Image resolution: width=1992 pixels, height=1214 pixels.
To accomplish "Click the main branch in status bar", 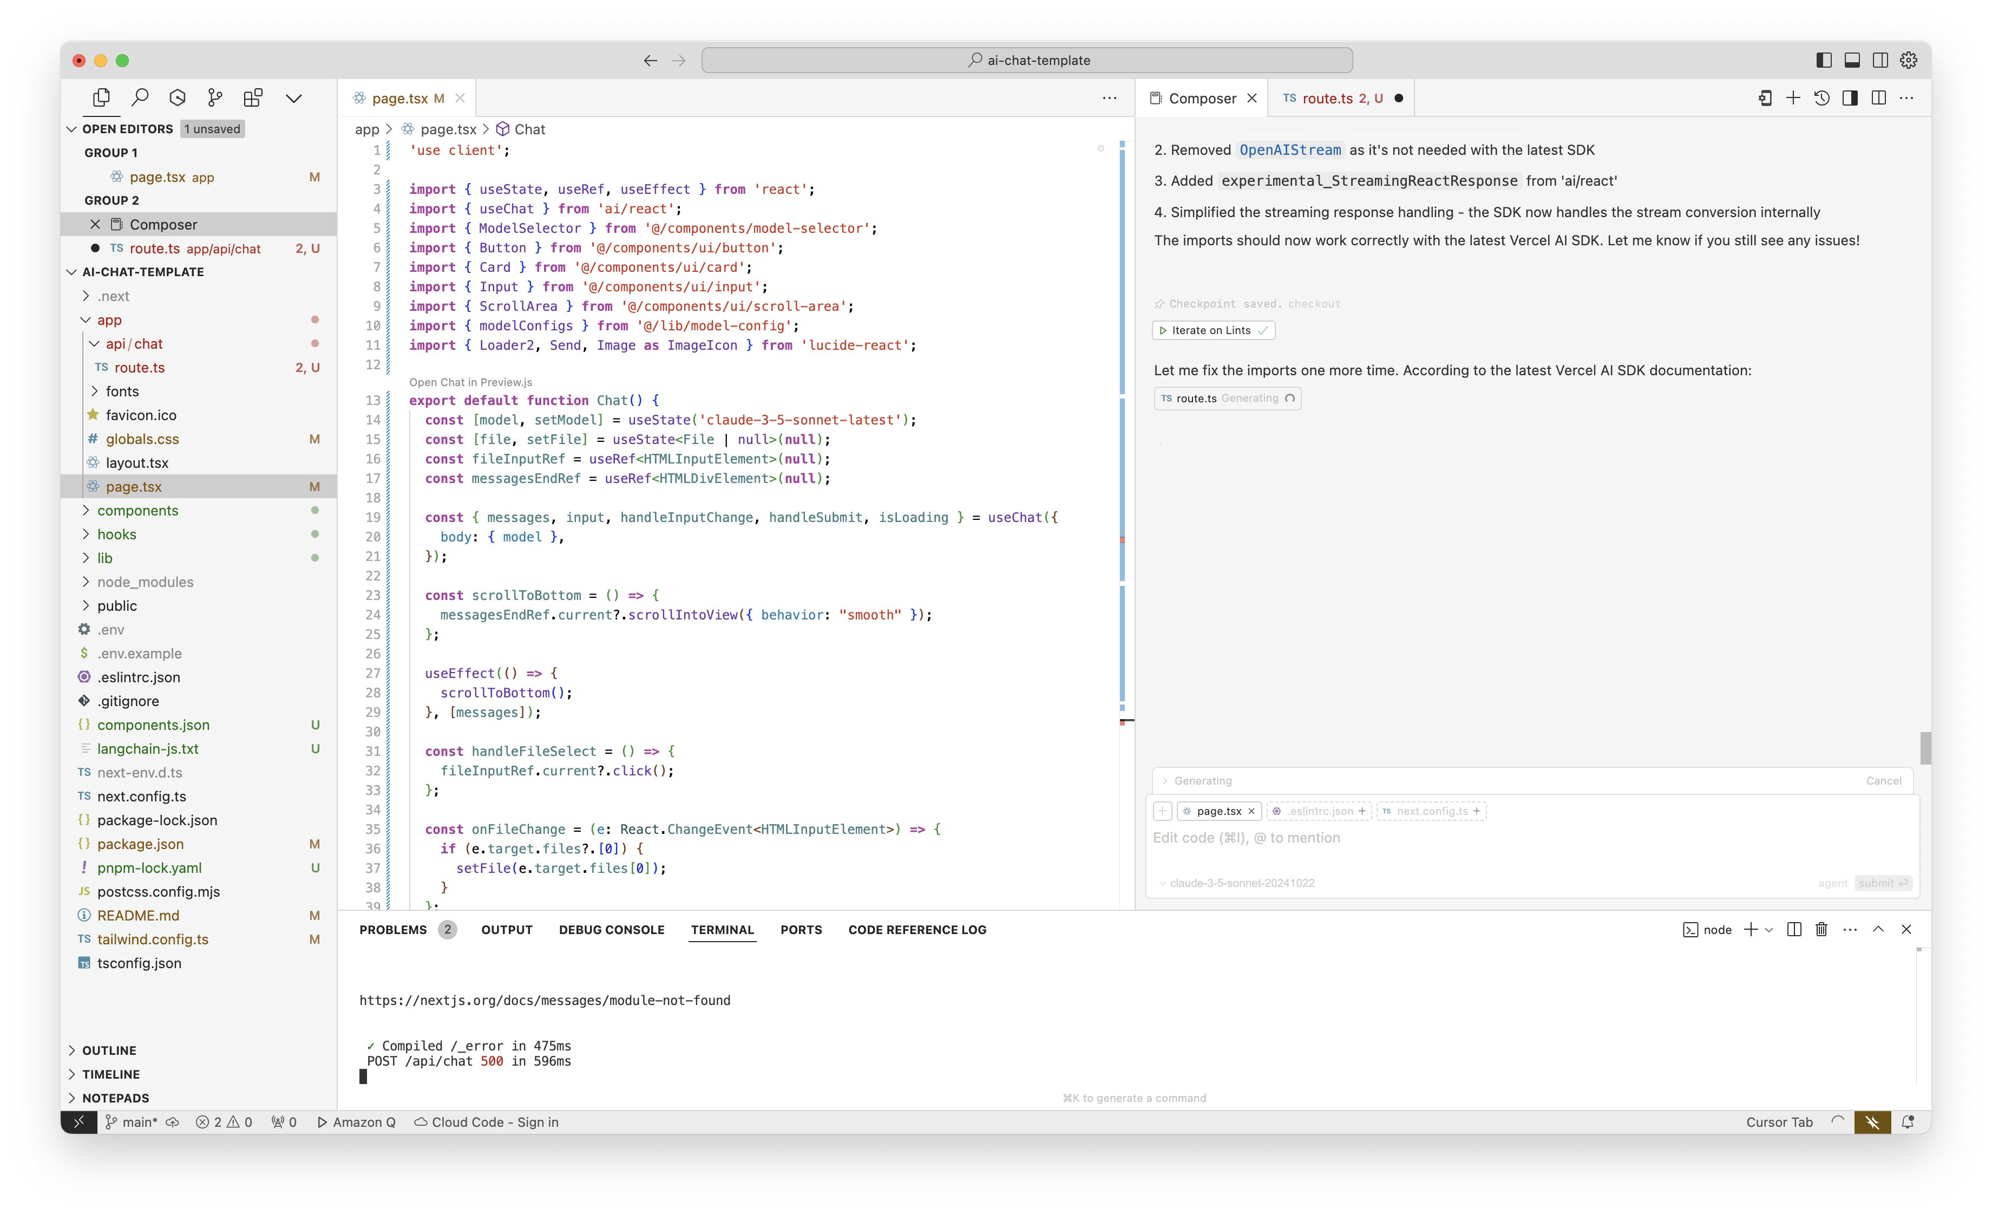I will tap(133, 1122).
